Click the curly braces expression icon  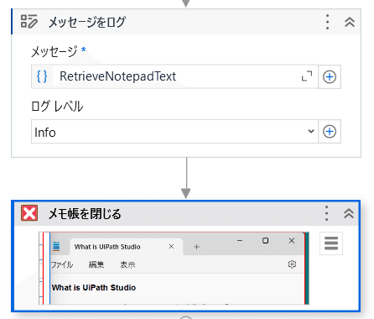tap(42, 76)
